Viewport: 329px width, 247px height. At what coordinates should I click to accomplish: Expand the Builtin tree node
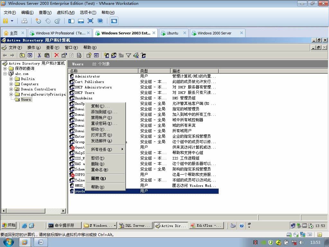tap(11, 79)
